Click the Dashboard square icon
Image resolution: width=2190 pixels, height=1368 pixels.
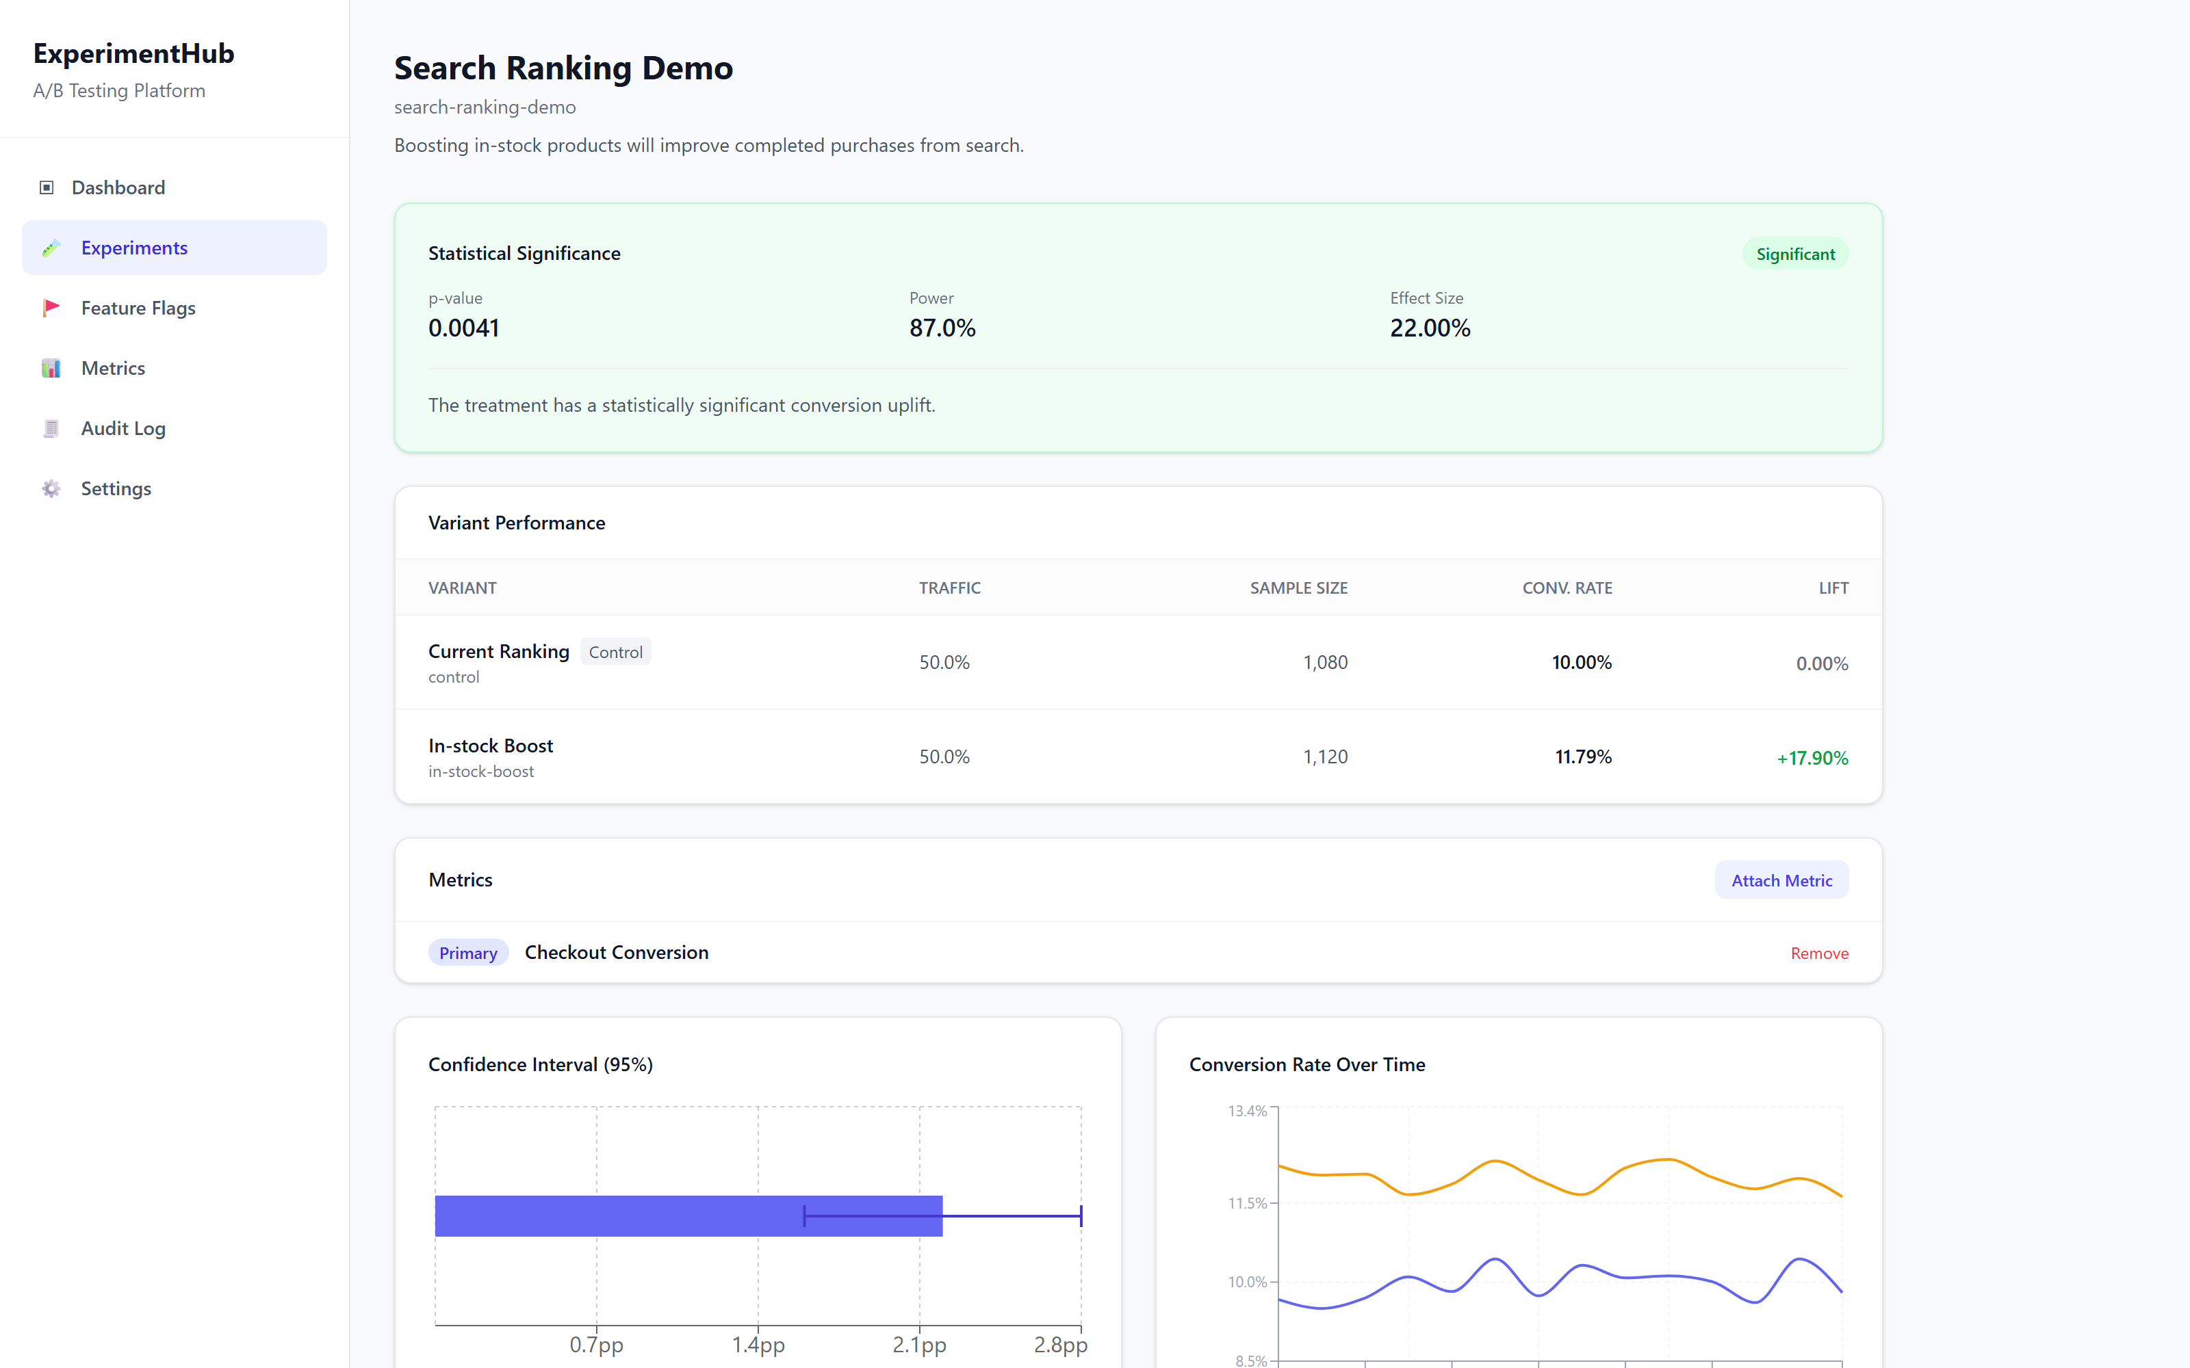click(46, 187)
